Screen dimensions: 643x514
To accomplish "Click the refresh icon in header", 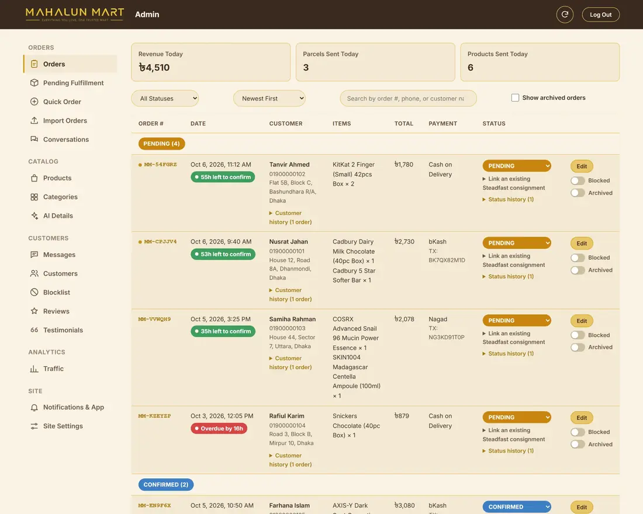I will click(565, 15).
